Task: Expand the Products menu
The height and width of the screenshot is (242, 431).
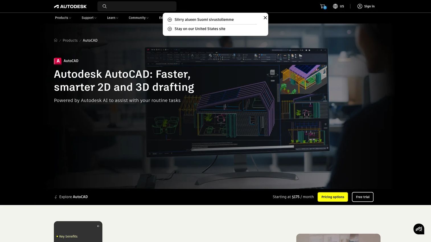Action: pyautogui.click(x=63, y=18)
